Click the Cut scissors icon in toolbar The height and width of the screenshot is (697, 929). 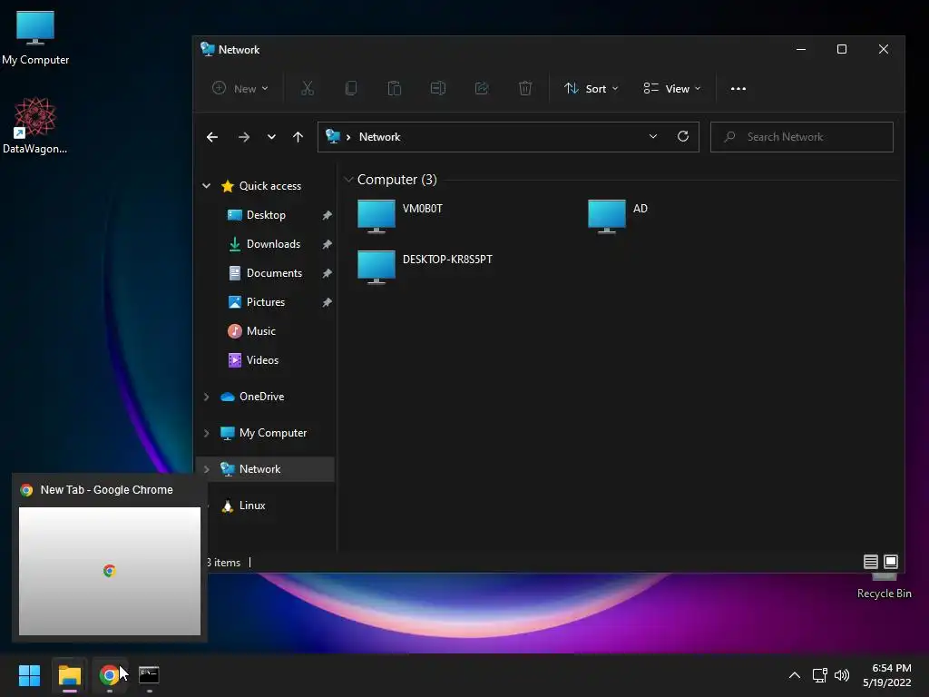click(x=307, y=88)
